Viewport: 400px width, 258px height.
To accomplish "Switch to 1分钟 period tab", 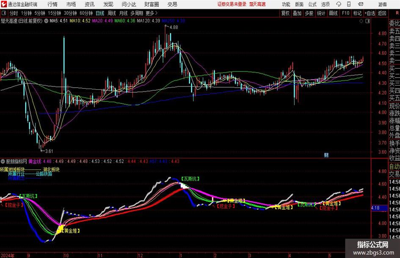I will (x=26, y=13).
